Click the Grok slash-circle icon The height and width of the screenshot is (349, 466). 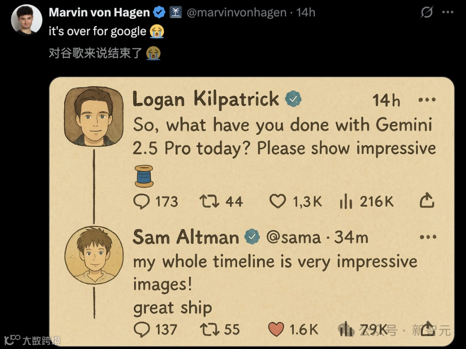[426, 12]
